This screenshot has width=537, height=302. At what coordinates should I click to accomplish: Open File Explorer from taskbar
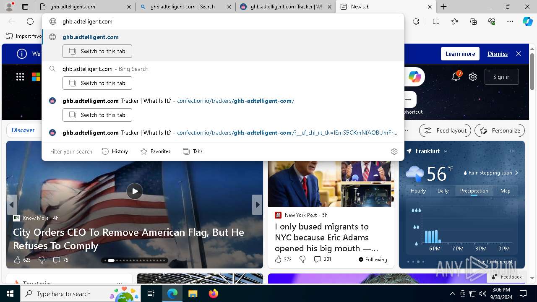click(x=193, y=294)
